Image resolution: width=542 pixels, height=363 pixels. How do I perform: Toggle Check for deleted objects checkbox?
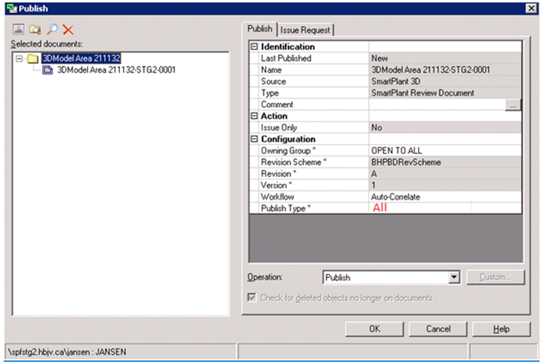click(x=252, y=298)
